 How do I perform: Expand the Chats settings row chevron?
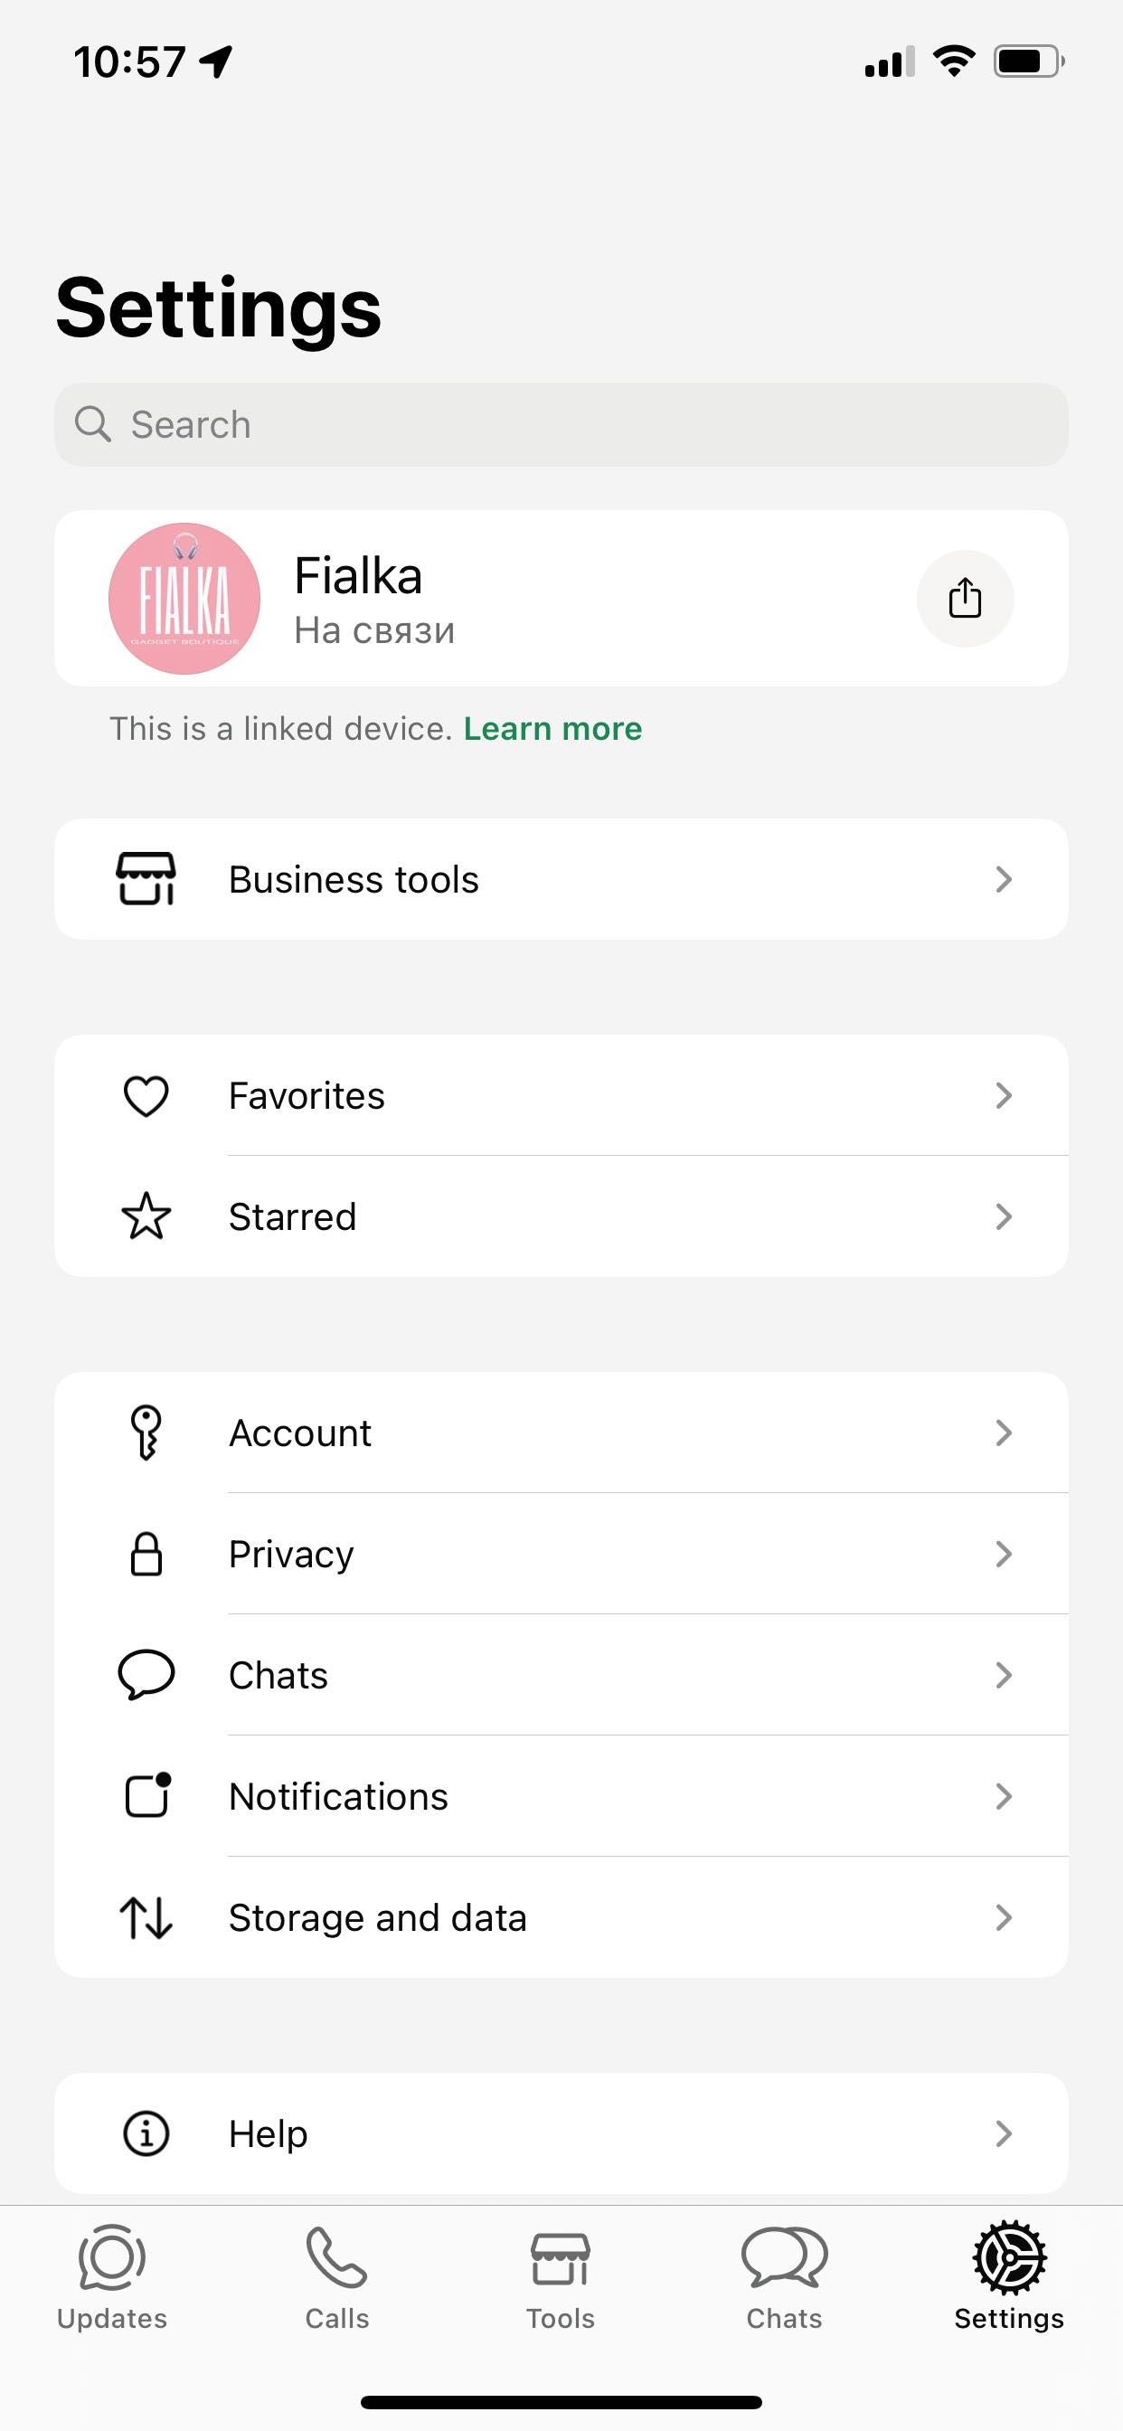pos(1003,1675)
